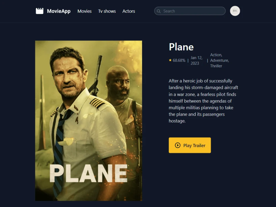Click the yellow star rating icon
This screenshot has width=276, height=207.
coord(170,60)
